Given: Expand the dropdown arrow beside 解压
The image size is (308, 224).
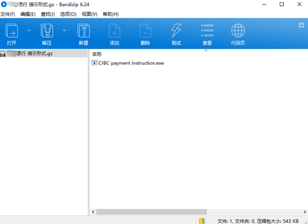Looking at the screenshot, I should pyautogui.click(x=64, y=30).
